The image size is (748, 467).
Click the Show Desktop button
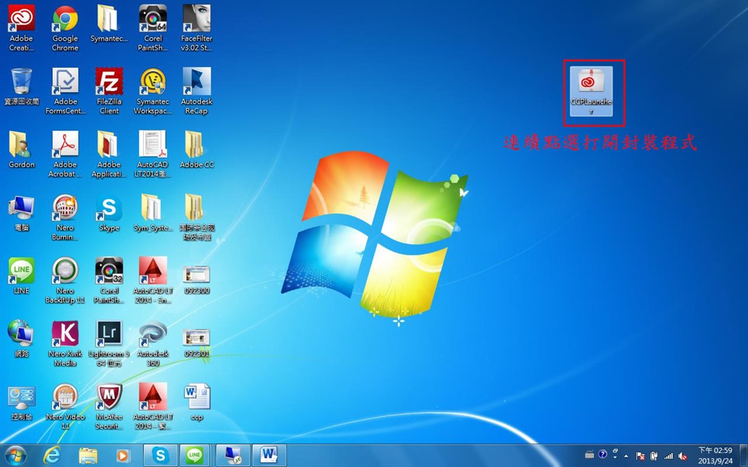pos(744,455)
